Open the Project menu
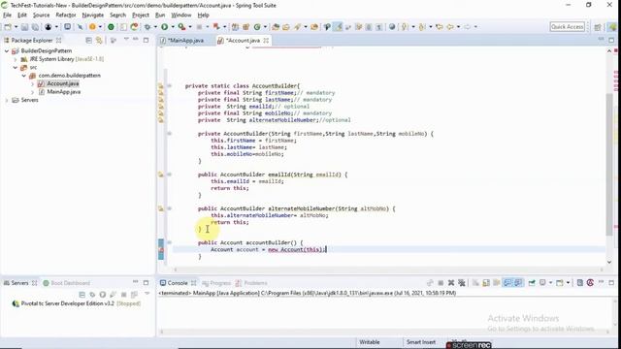Image resolution: width=621 pixels, height=349 pixels. coord(141,16)
